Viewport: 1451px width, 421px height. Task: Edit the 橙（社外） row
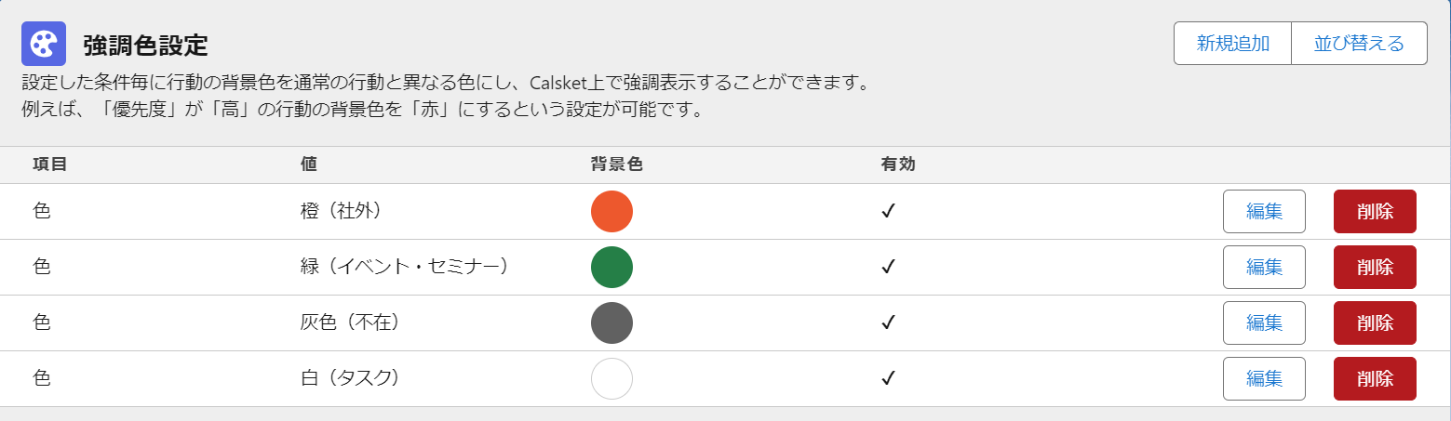click(1264, 211)
